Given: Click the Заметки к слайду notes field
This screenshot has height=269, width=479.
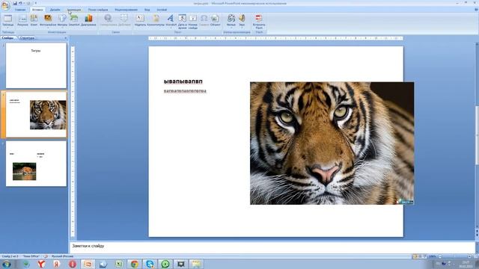Looking at the screenshot, I should click(272, 247).
